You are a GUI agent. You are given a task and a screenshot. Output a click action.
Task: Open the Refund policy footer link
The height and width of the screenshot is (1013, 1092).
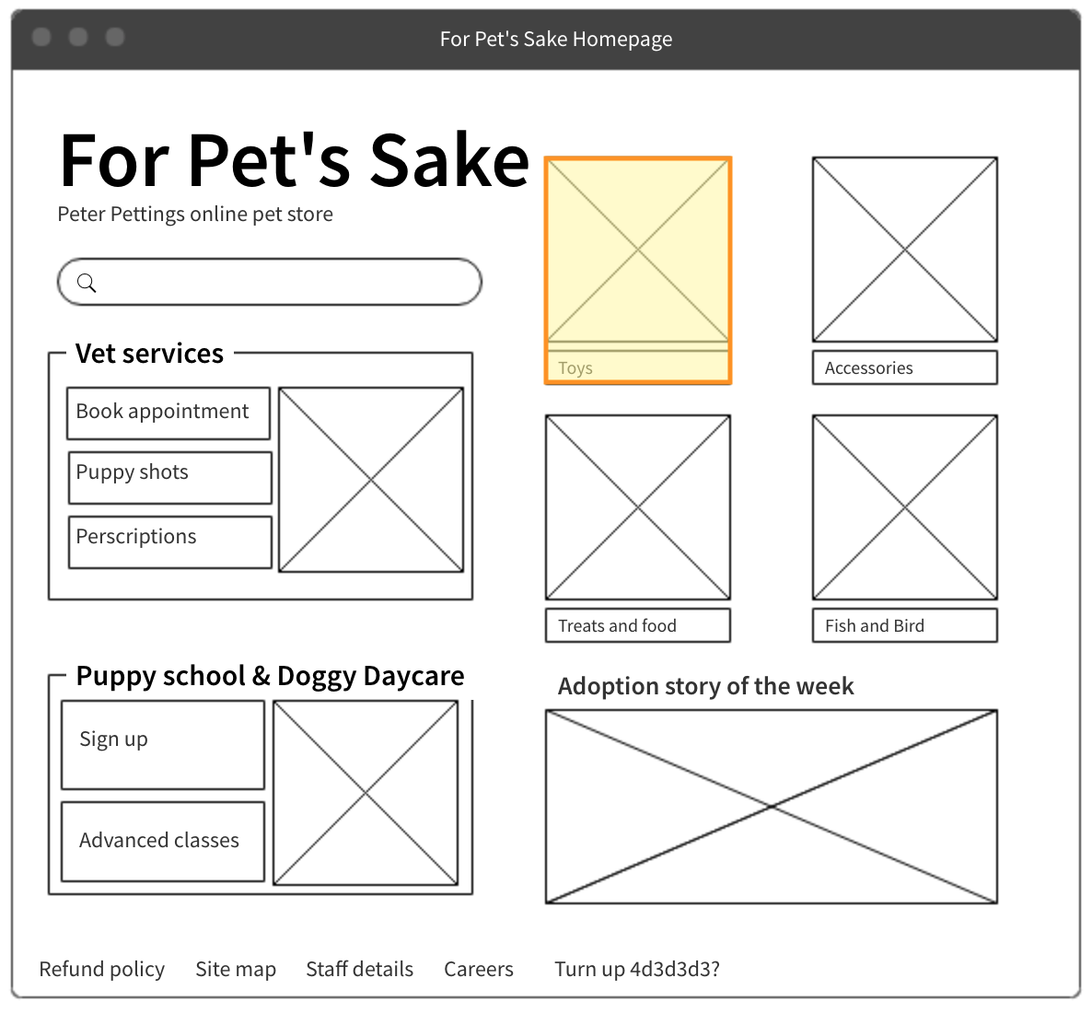102,969
